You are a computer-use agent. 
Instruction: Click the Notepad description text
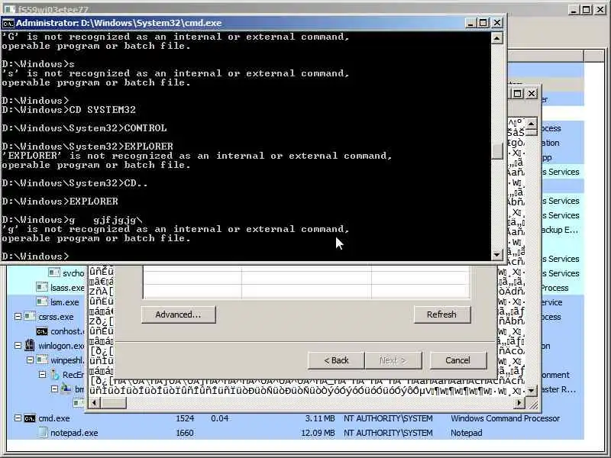click(466, 433)
